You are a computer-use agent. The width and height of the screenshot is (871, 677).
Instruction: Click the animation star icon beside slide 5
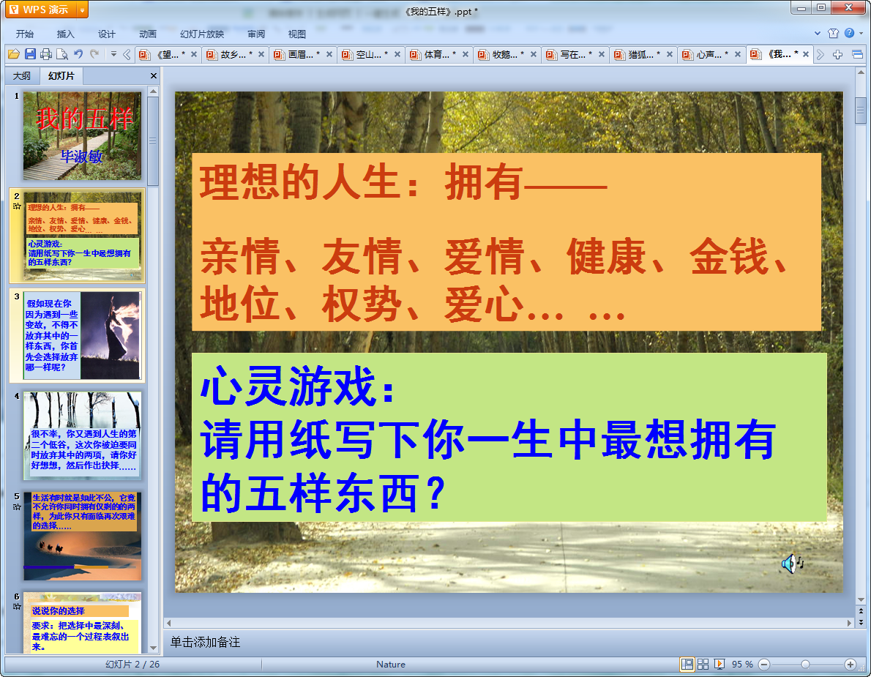tap(17, 507)
